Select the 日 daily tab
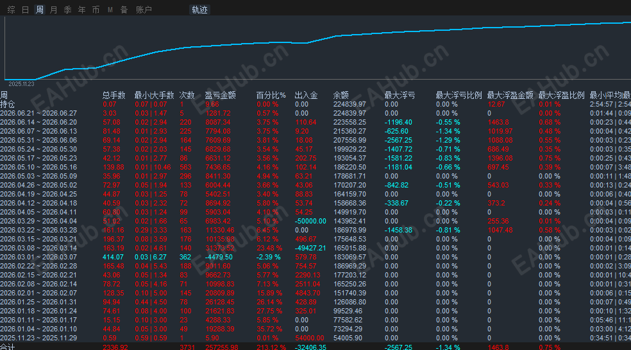 tap(26, 10)
